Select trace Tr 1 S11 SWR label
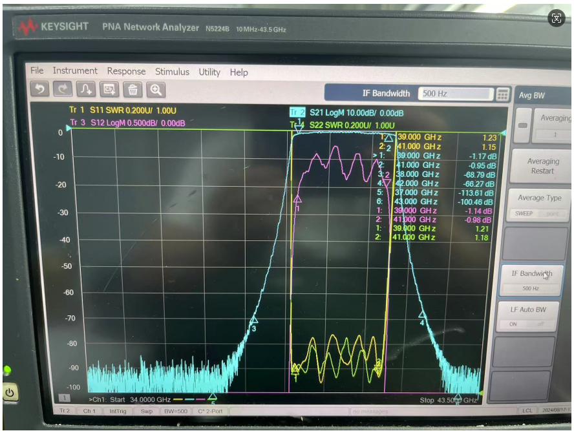The width and height of the screenshot is (574, 431). click(123, 110)
